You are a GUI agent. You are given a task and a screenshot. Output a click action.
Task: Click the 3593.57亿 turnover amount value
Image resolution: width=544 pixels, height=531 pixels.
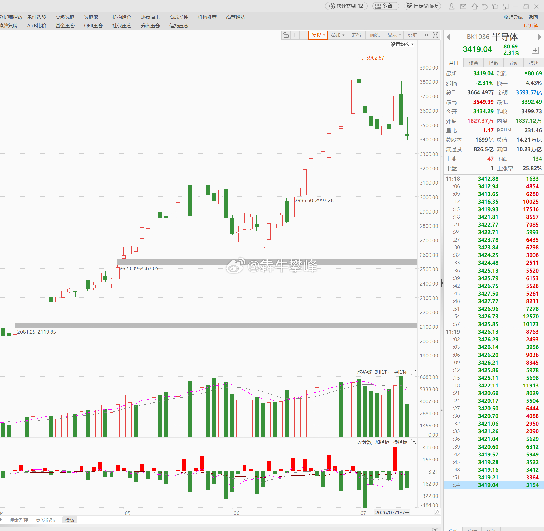[529, 93]
